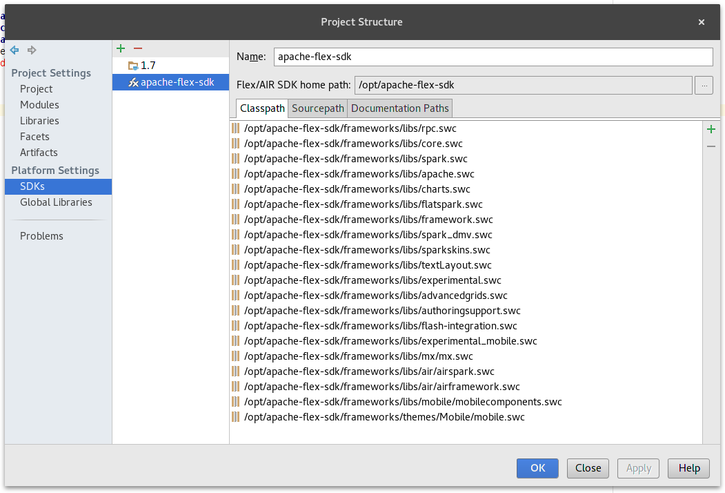Add classpath entry with green plus
This screenshot has width=725, height=493.
[711, 129]
